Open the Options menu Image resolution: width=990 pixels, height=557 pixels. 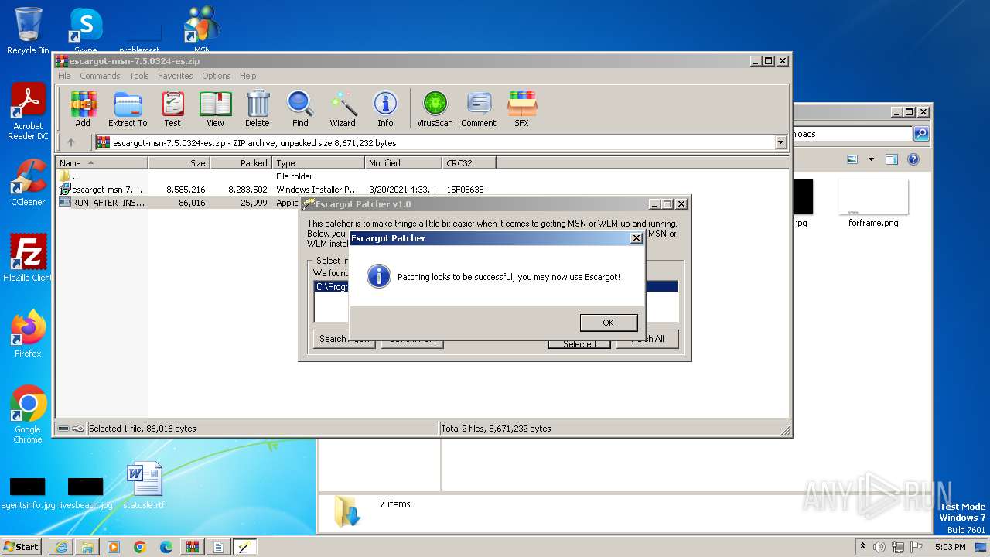[x=217, y=76]
